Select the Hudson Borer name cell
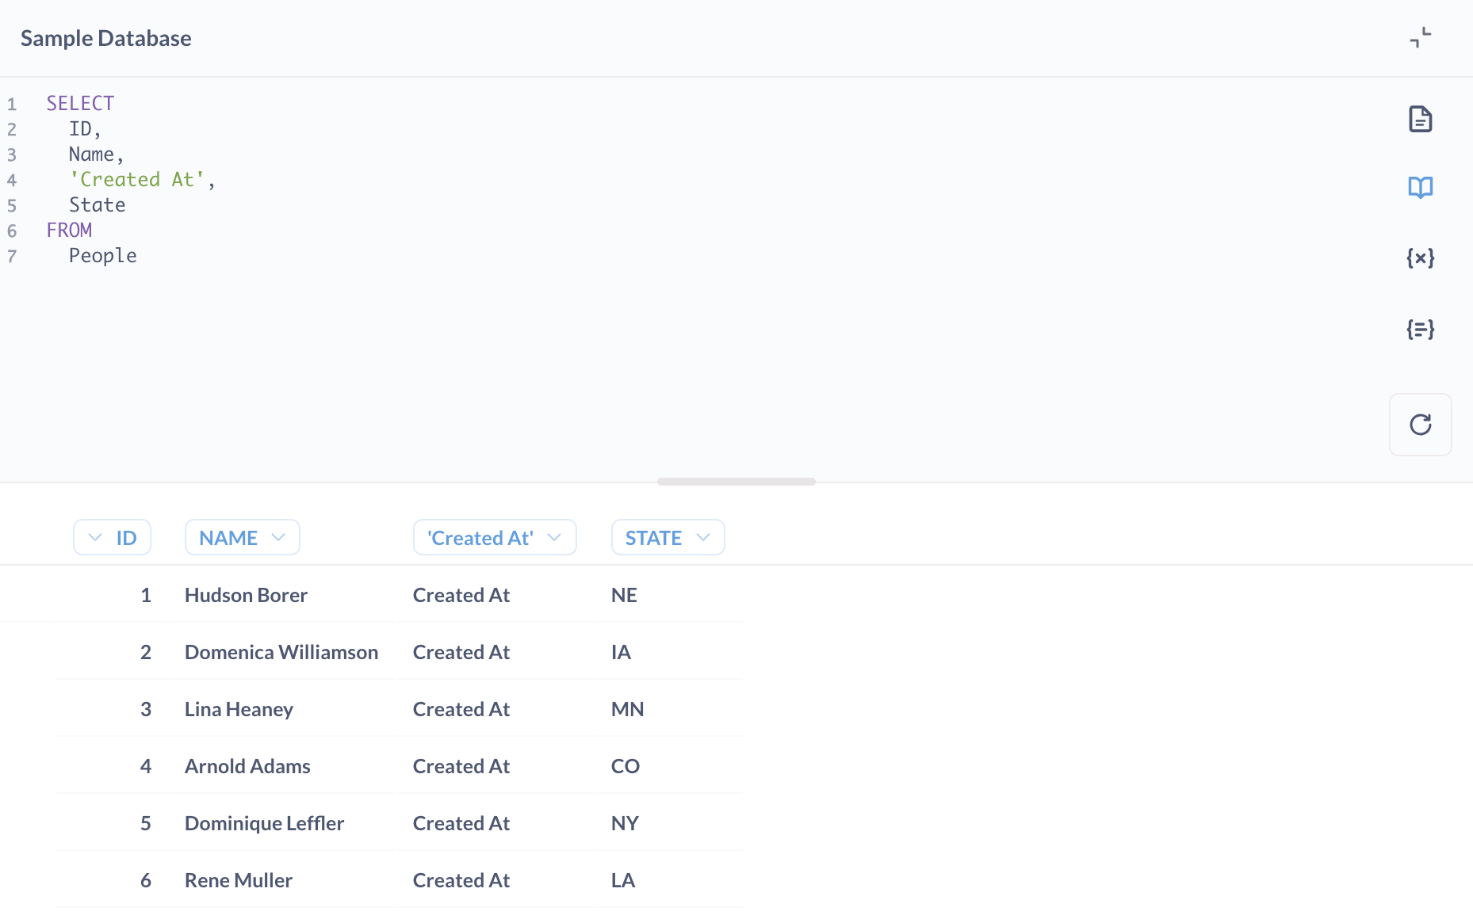The height and width of the screenshot is (919, 1473). click(246, 595)
